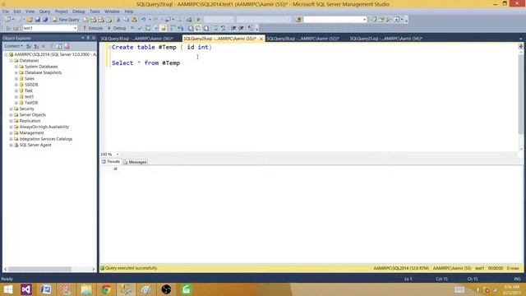The width and height of the screenshot is (526, 296).
Task: Click the Find icon beside search box
Action: point(298,20)
